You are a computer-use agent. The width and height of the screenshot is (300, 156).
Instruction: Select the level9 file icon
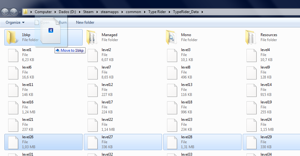click(252, 73)
